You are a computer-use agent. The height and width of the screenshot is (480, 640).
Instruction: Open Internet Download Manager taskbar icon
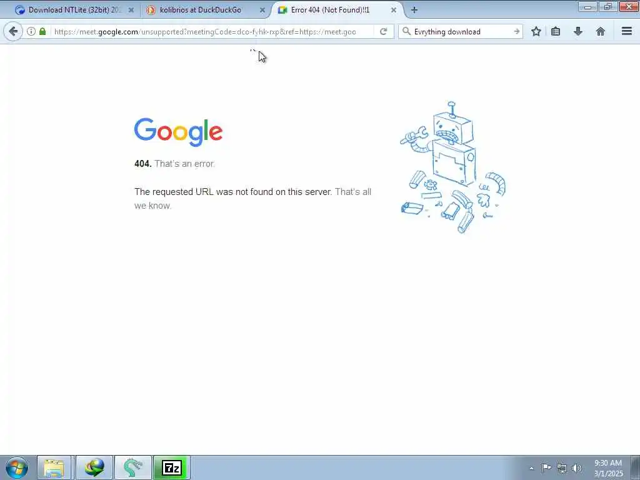pos(94,467)
